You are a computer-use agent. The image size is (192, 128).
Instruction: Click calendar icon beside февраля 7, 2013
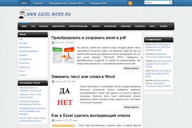53,121
